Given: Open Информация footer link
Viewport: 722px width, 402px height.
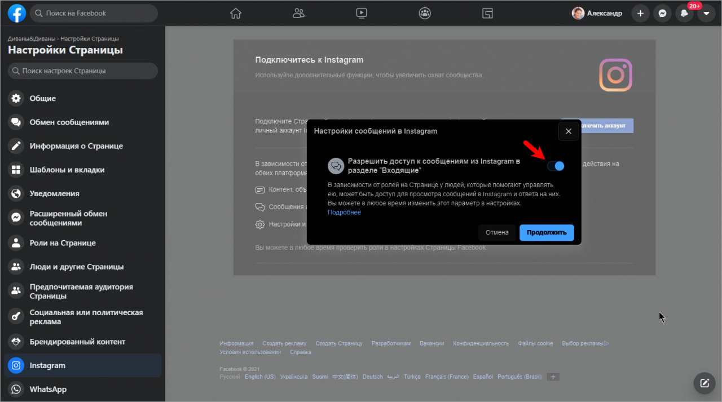Looking at the screenshot, I should [x=236, y=343].
